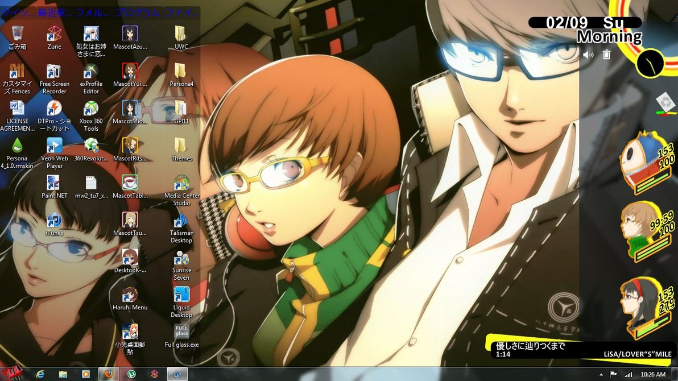Open Windows Media Player from taskbar

(x=86, y=374)
